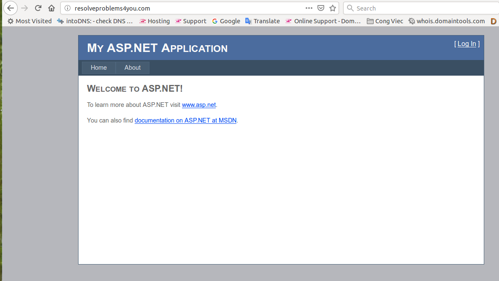This screenshot has height=281, width=499.
Task: Click the My ASP.NET Application title
Action: (x=157, y=48)
